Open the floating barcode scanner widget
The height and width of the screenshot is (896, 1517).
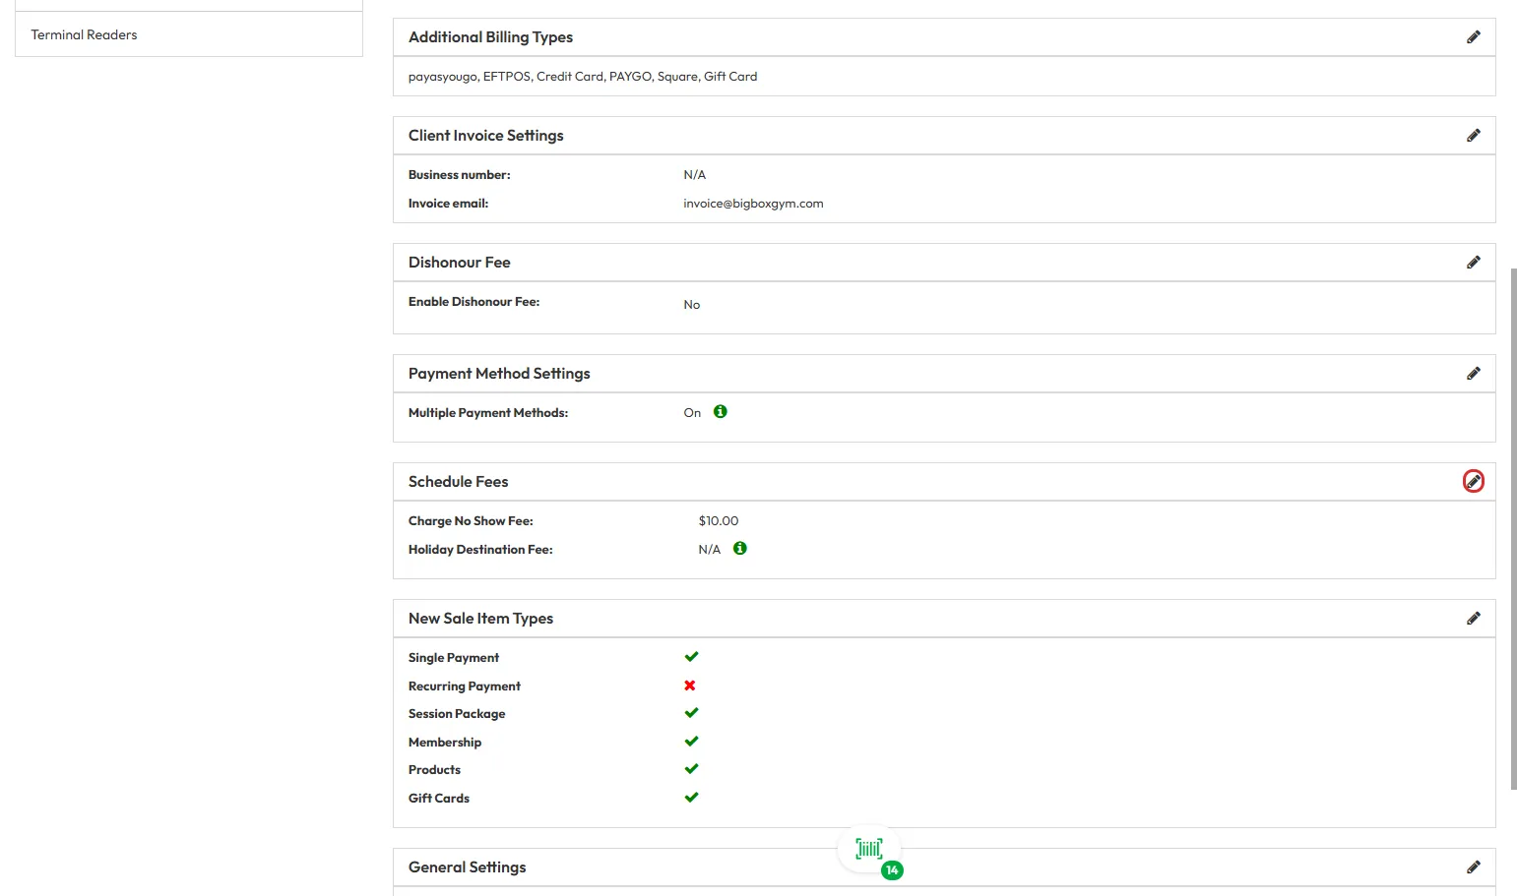point(868,849)
